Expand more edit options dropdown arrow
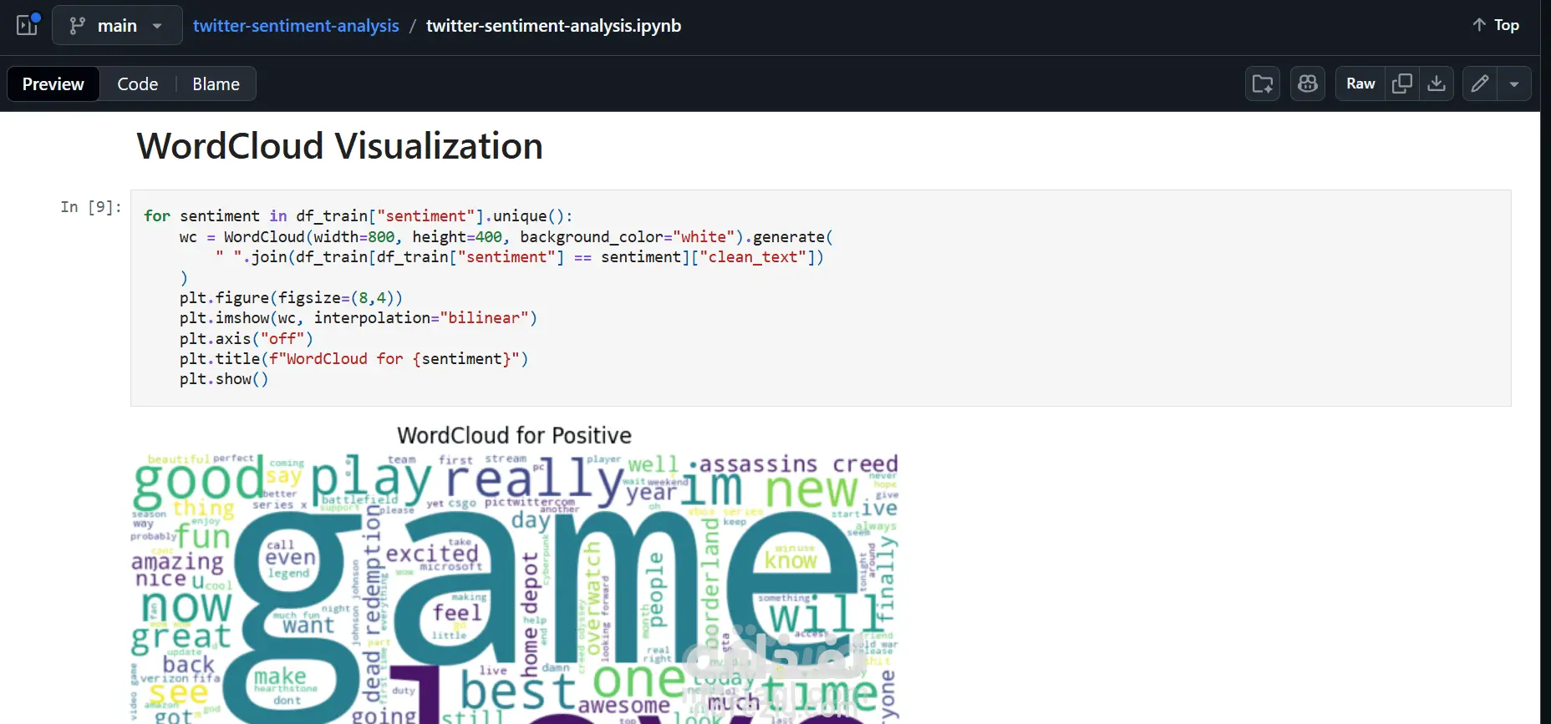Image resolution: width=1551 pixels, height=724 pixels. 1514,84
